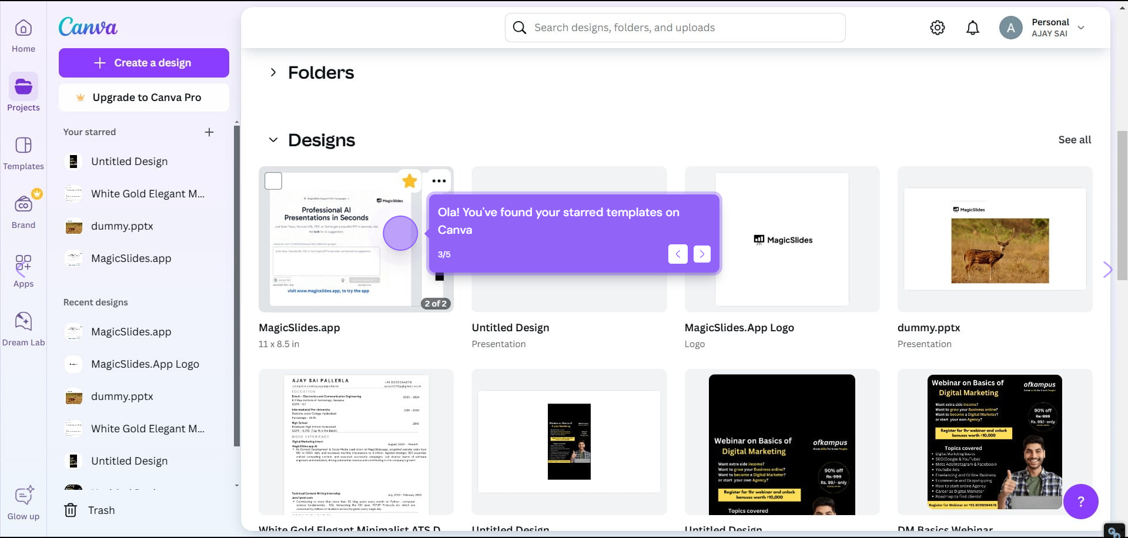The height and width of the screenshot is (538, 1128).
Task: Open Dream Lab
Action: pos(24,329)
